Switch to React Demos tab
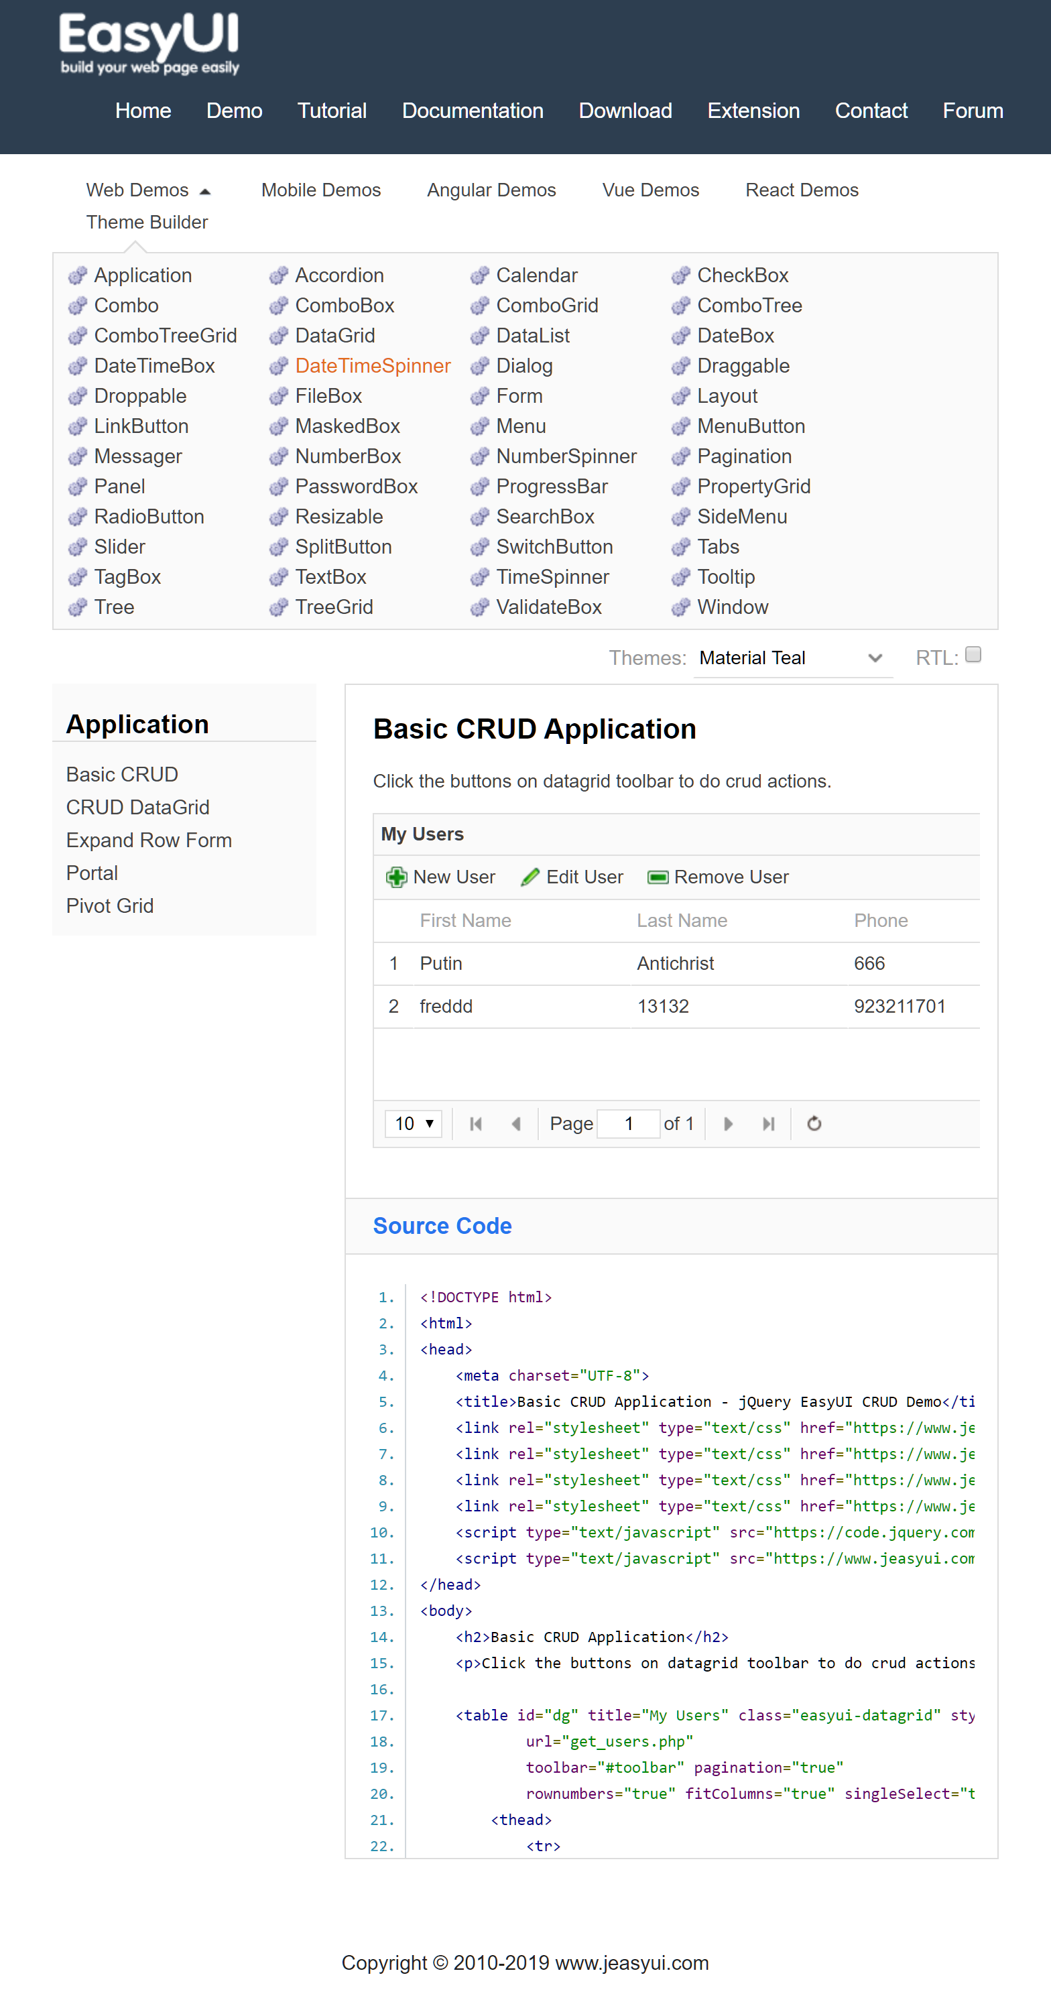Screen dimensions: 1051x2006 click(802, 190)
